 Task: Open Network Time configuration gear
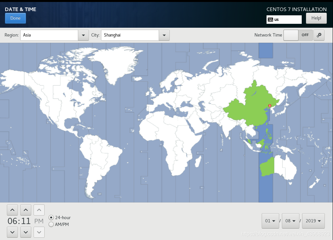point(319,35)
